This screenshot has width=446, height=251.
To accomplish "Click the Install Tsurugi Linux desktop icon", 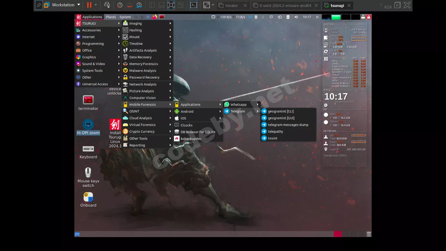I will click(x=115, y=133).
